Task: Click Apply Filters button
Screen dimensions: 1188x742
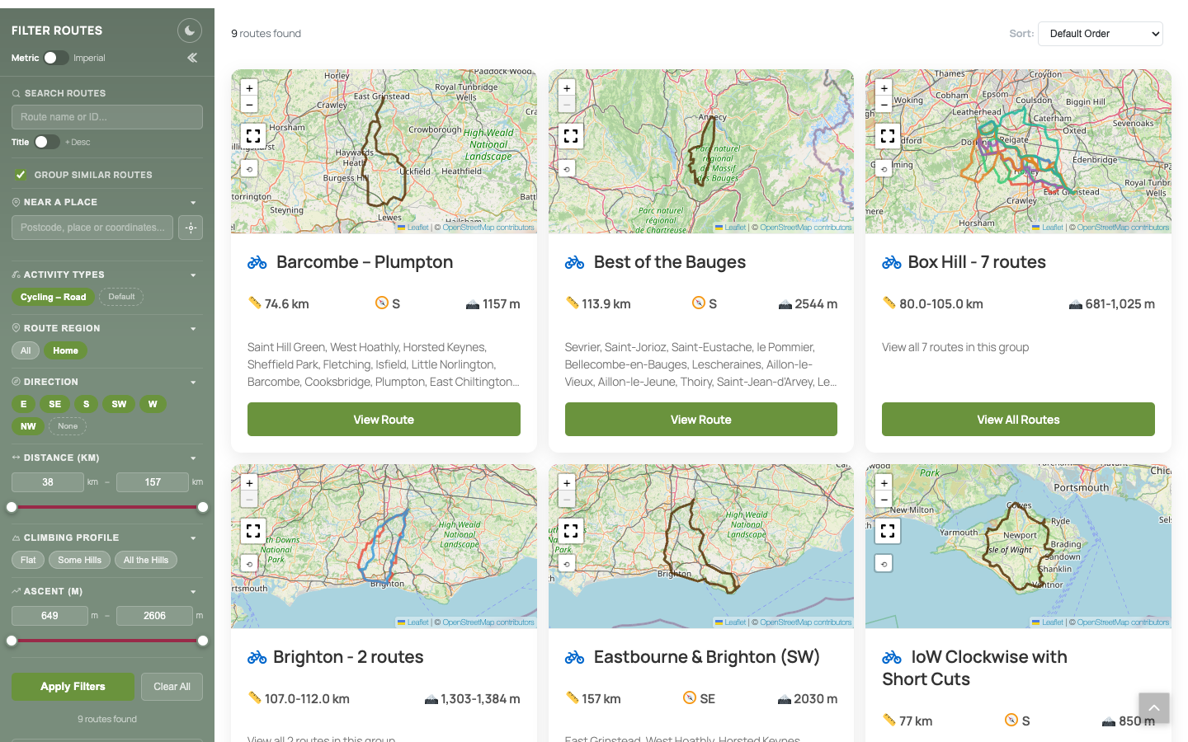Action: 73,687
